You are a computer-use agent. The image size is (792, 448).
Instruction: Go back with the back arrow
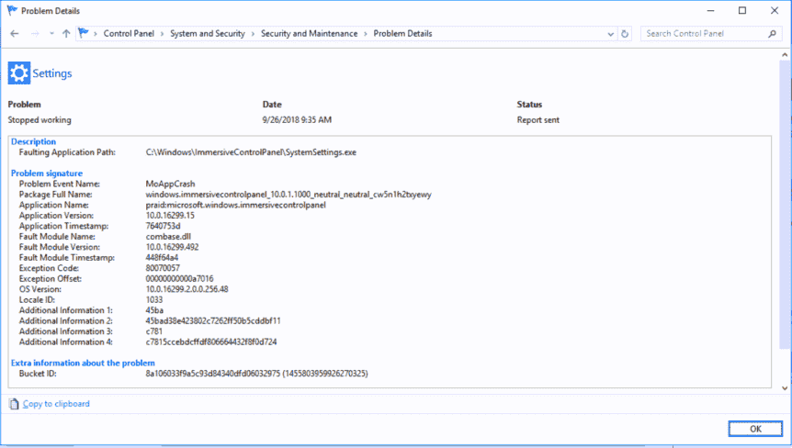tap(14, 34)
